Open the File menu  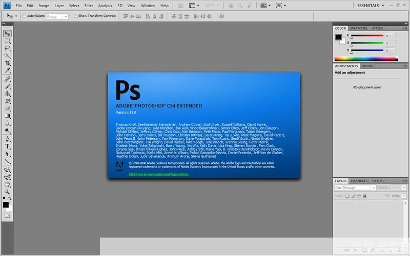coord(19,6)
